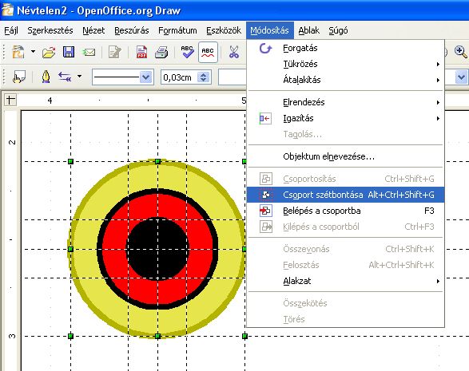Image resolution: width=469 pixels, height=371 pixels.
Task: Expand the arrow style dropdown arrow
Action: click(x=79, y=77)
